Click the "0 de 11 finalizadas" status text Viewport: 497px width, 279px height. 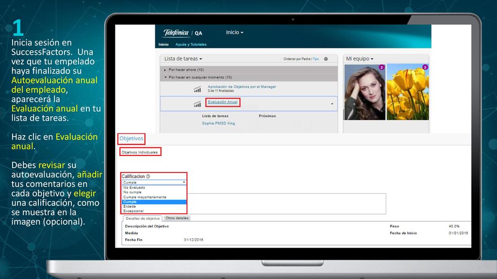point(221,91)
